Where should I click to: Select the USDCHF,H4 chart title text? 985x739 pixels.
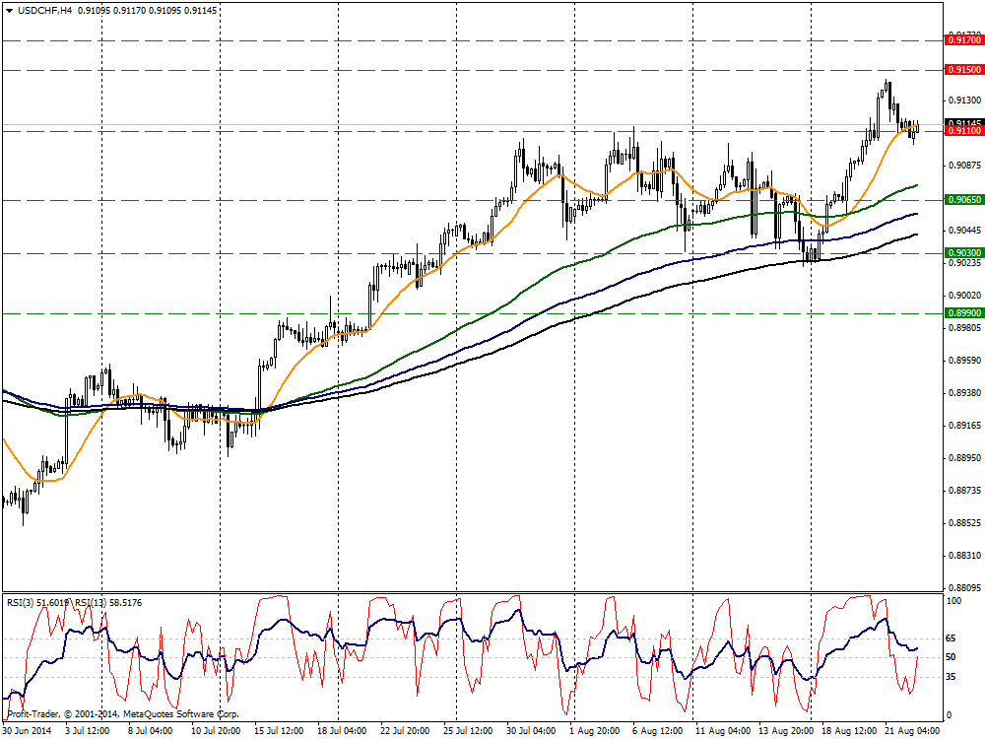pyautogui.click(x=44, y=11)
